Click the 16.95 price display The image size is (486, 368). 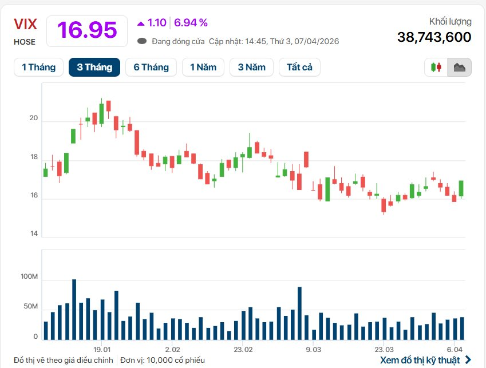click(x=86, y=30)
